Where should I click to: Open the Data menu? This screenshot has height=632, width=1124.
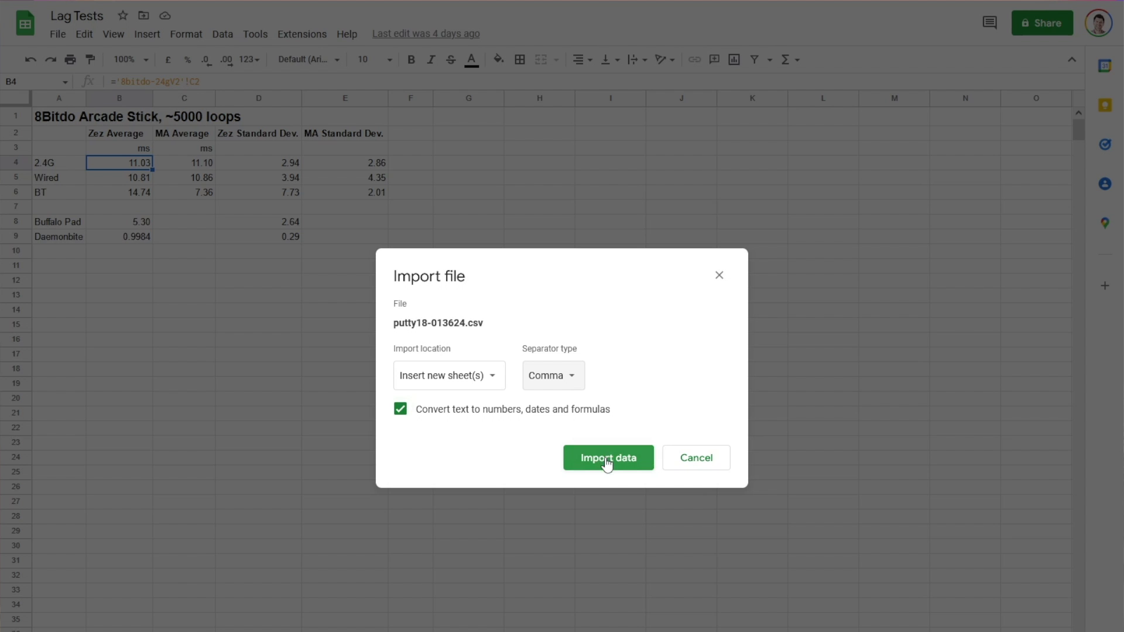tap(222, 34)
